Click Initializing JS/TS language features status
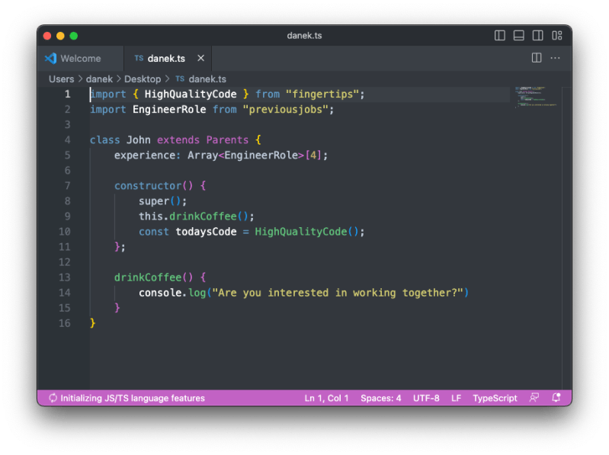The image size is (609, 455). pos(133,398)
